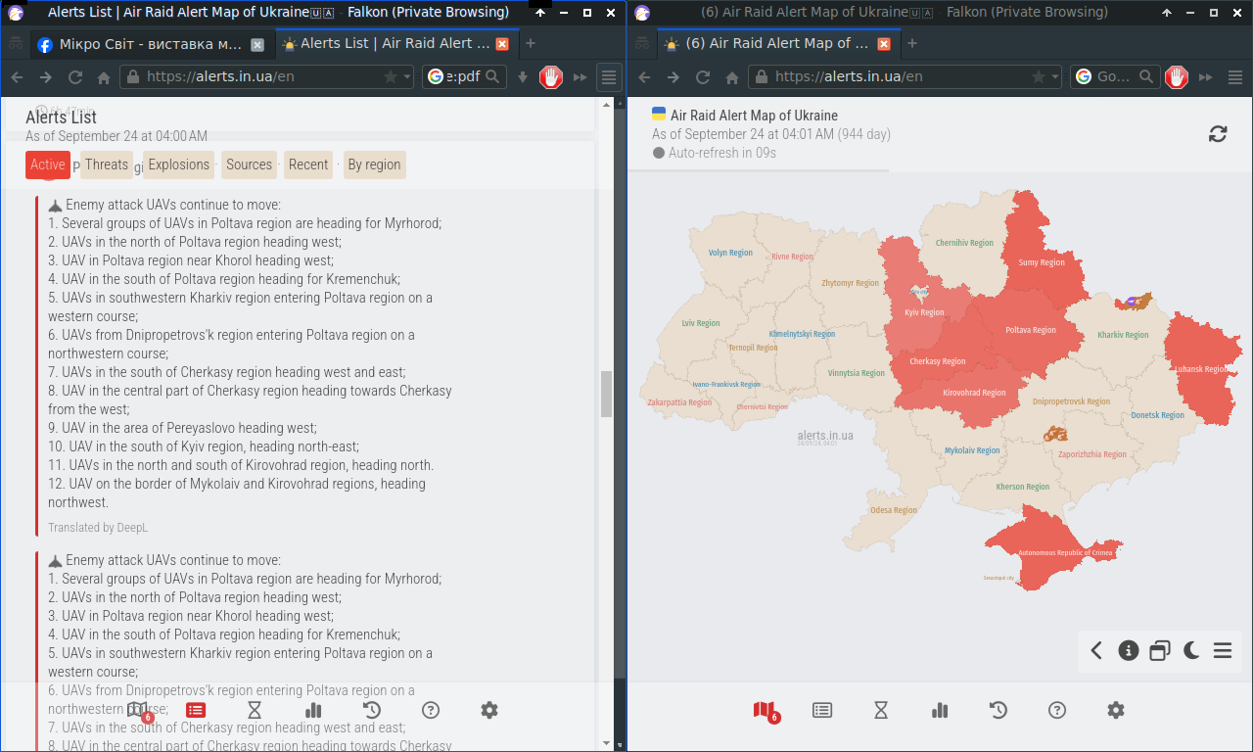Open the hourglass icon in right window bottom bar
Screen dimensions: 1253x752
881,711
